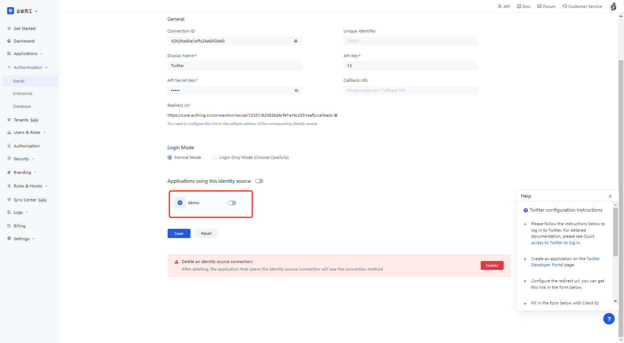Close the Help panel

coord(610,196)
